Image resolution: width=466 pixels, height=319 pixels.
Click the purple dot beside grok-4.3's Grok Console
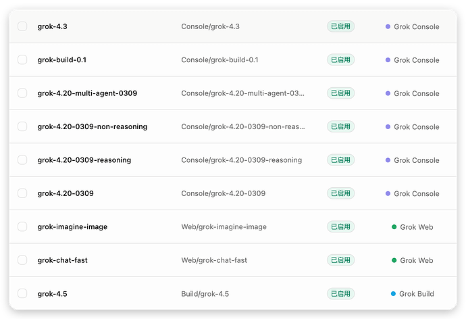388,26
